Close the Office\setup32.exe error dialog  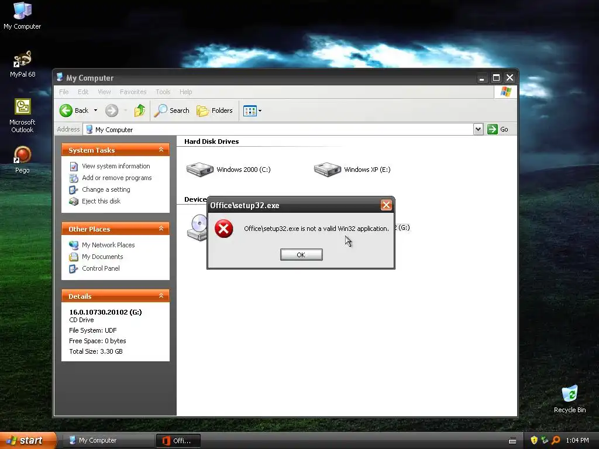[386, 205]
